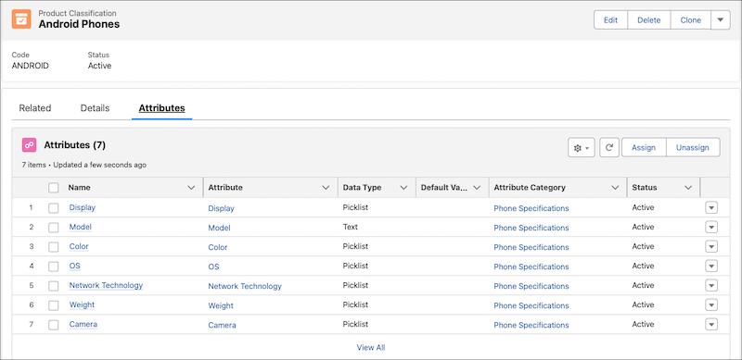Click the Edit button

pyautogui.click(x=610, y=19)
